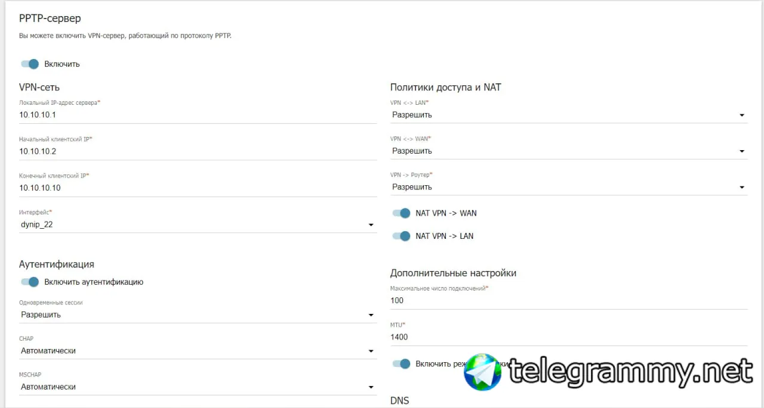764x408 pixels.
Task: Toggle the switch below the MTU field
Action: [x=401, y=363]
